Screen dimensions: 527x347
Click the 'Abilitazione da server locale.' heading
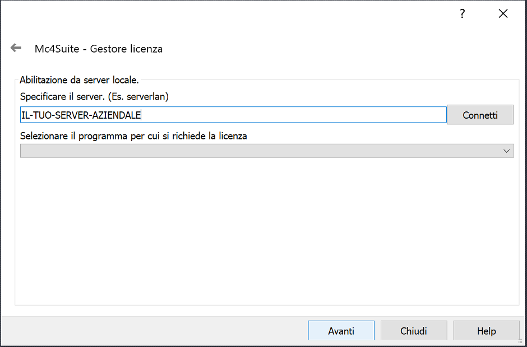point(79,80)
